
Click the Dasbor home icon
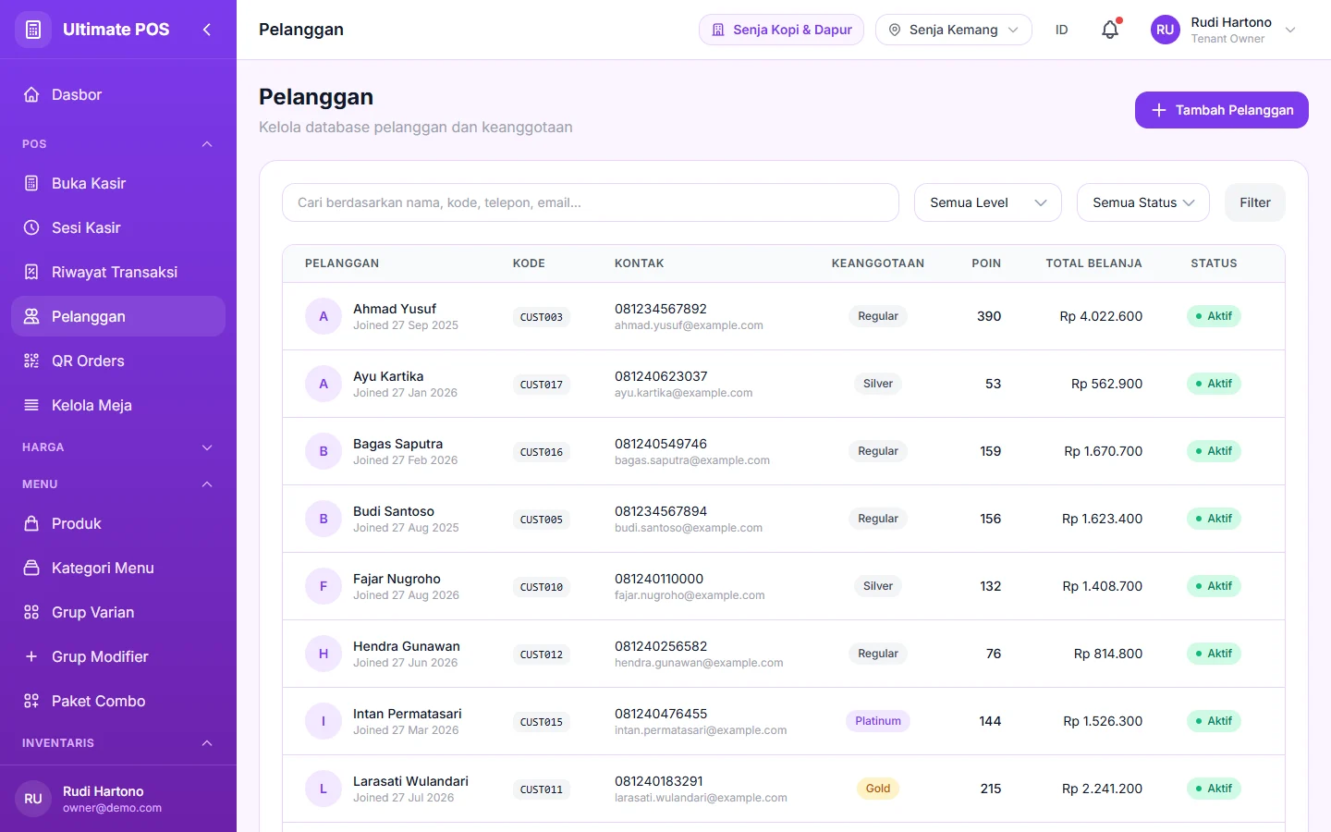pyautogui.click(x=31, y=94)
